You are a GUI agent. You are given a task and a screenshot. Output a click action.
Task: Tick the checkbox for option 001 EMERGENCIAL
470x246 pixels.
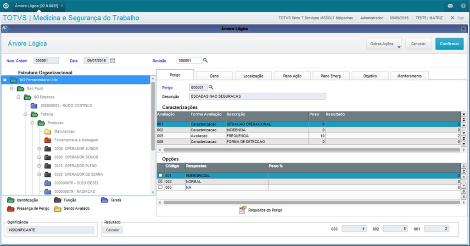160,176
